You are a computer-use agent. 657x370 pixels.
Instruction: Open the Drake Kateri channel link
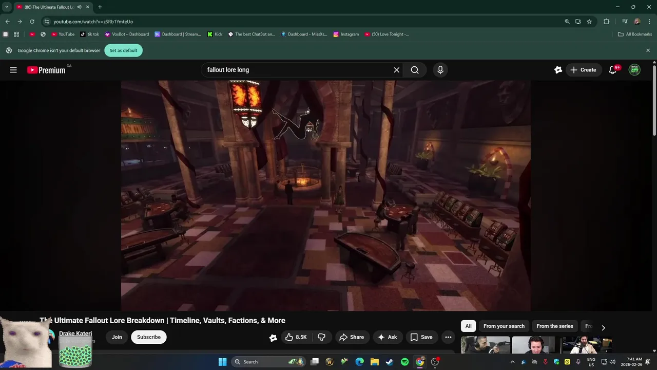[x=75, y=334]
